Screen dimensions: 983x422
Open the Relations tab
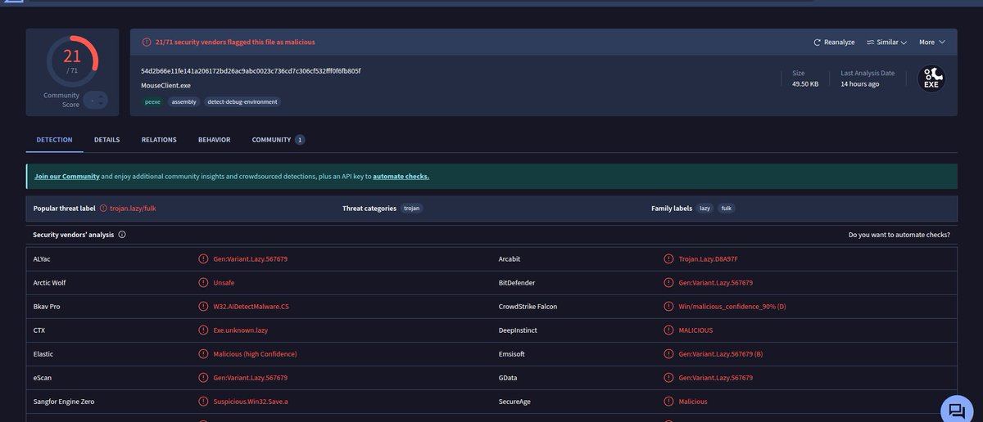tap(159, 140)
